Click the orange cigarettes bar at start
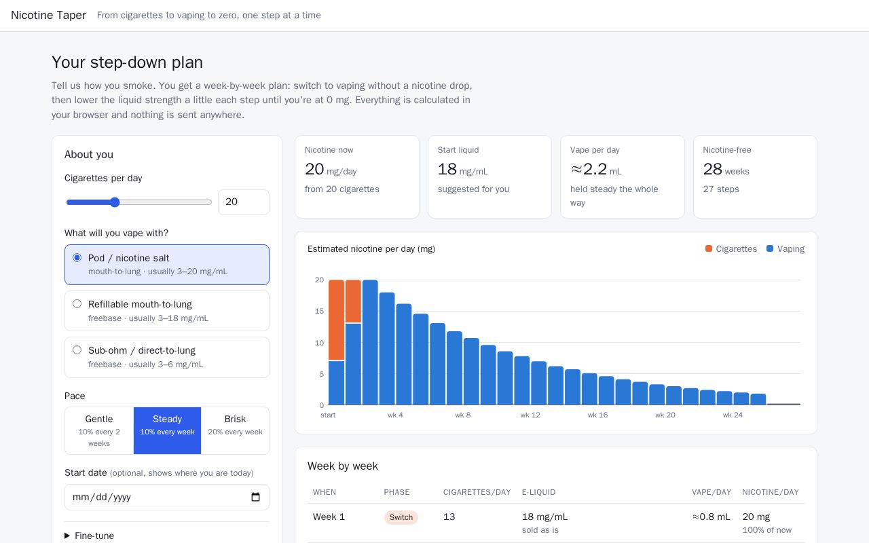This screenshot has height=543, width=869. pyautogui.click(x=336, y=320)
